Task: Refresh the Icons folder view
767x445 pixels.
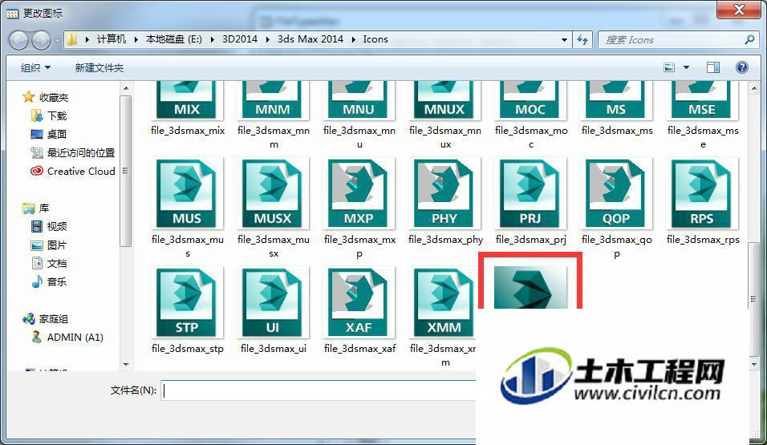Action: (582, 39)
